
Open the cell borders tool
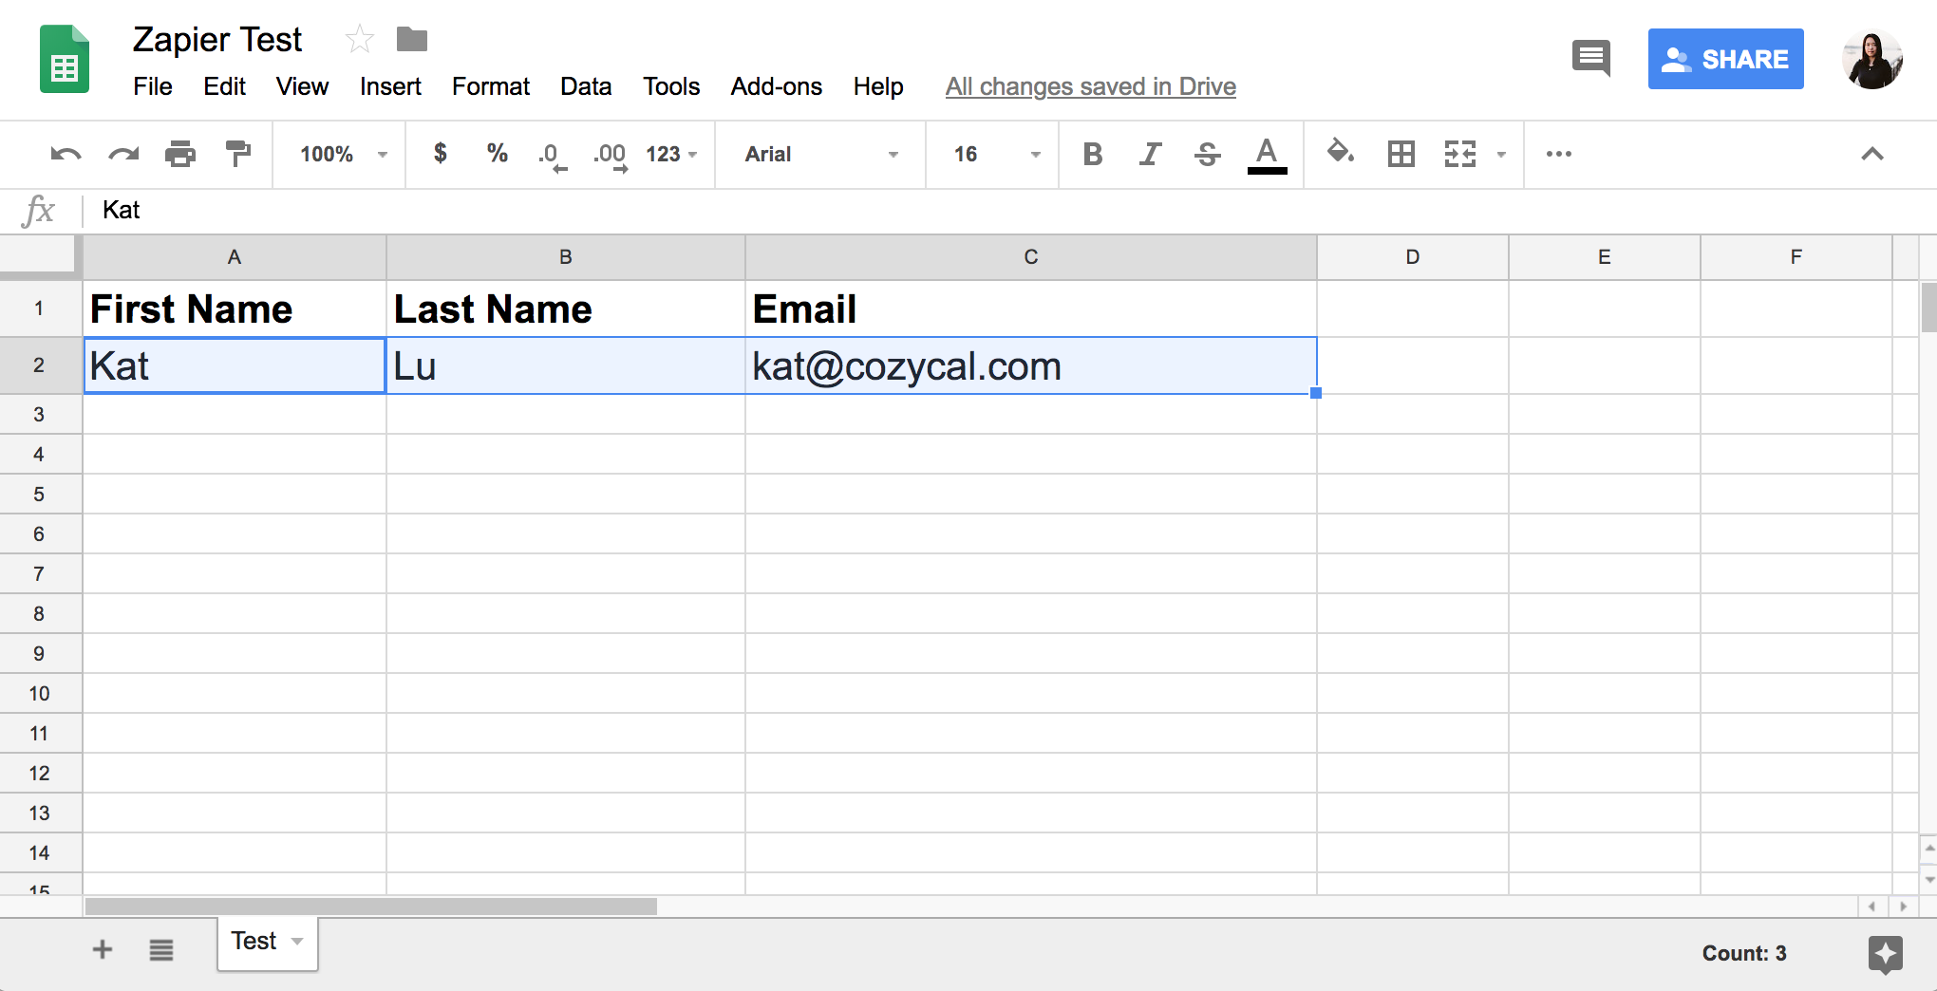click(x=1401, y=154)
